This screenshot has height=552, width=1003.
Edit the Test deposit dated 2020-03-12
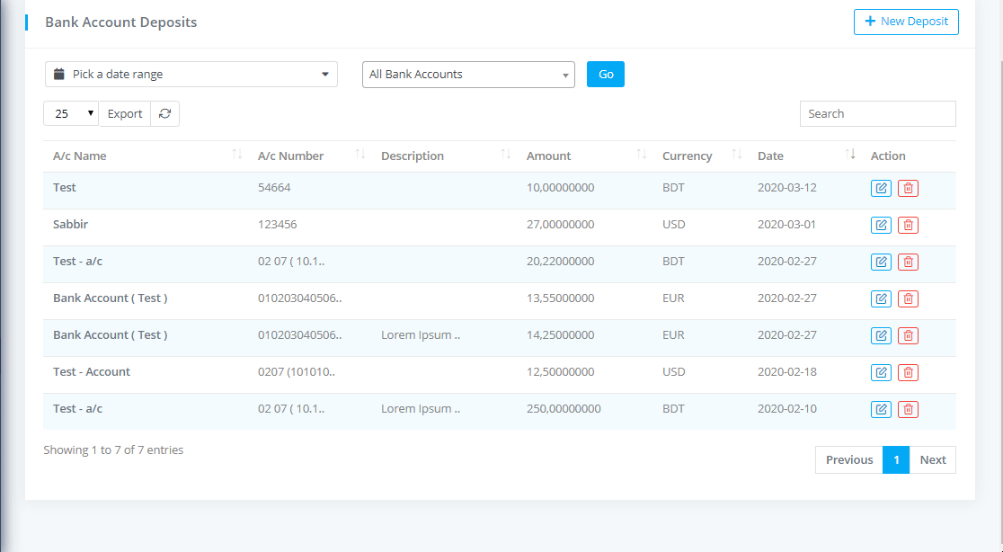[x=881, y=188]
